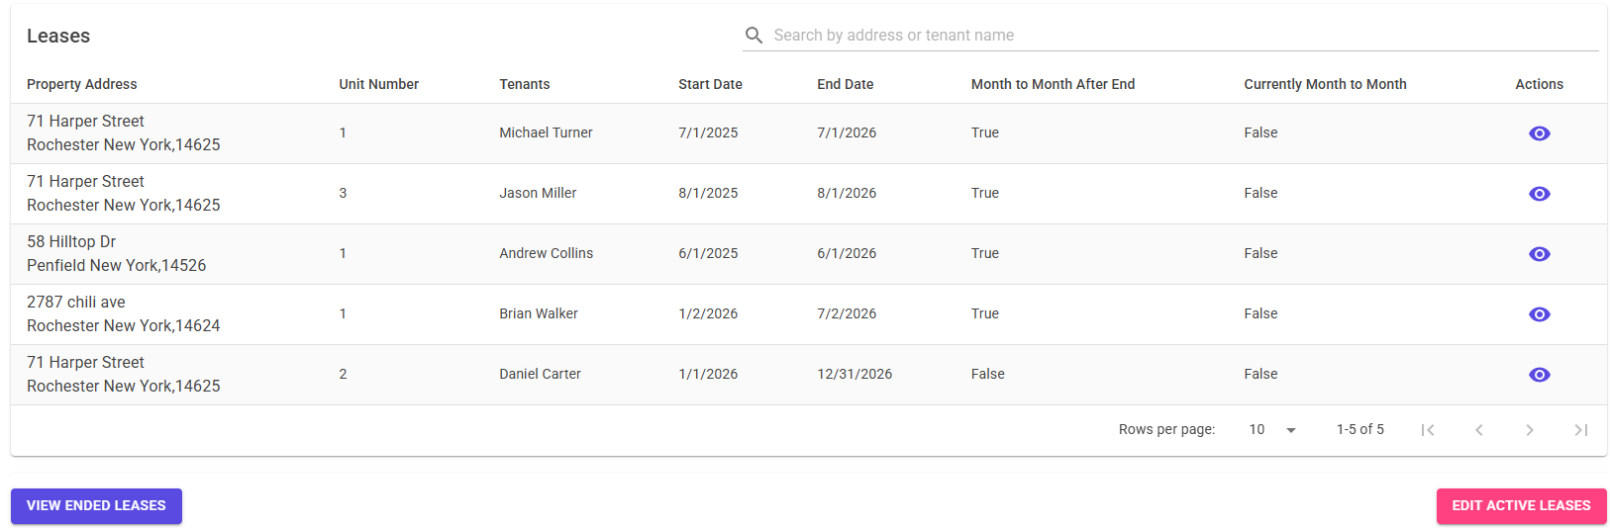Select tenant name Jason Miller
The image size is (1610, 528).
coord(538,193)
